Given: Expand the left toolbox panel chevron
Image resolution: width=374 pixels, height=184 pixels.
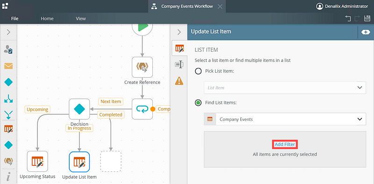Looking at the screenshot, I should (8, 32).
